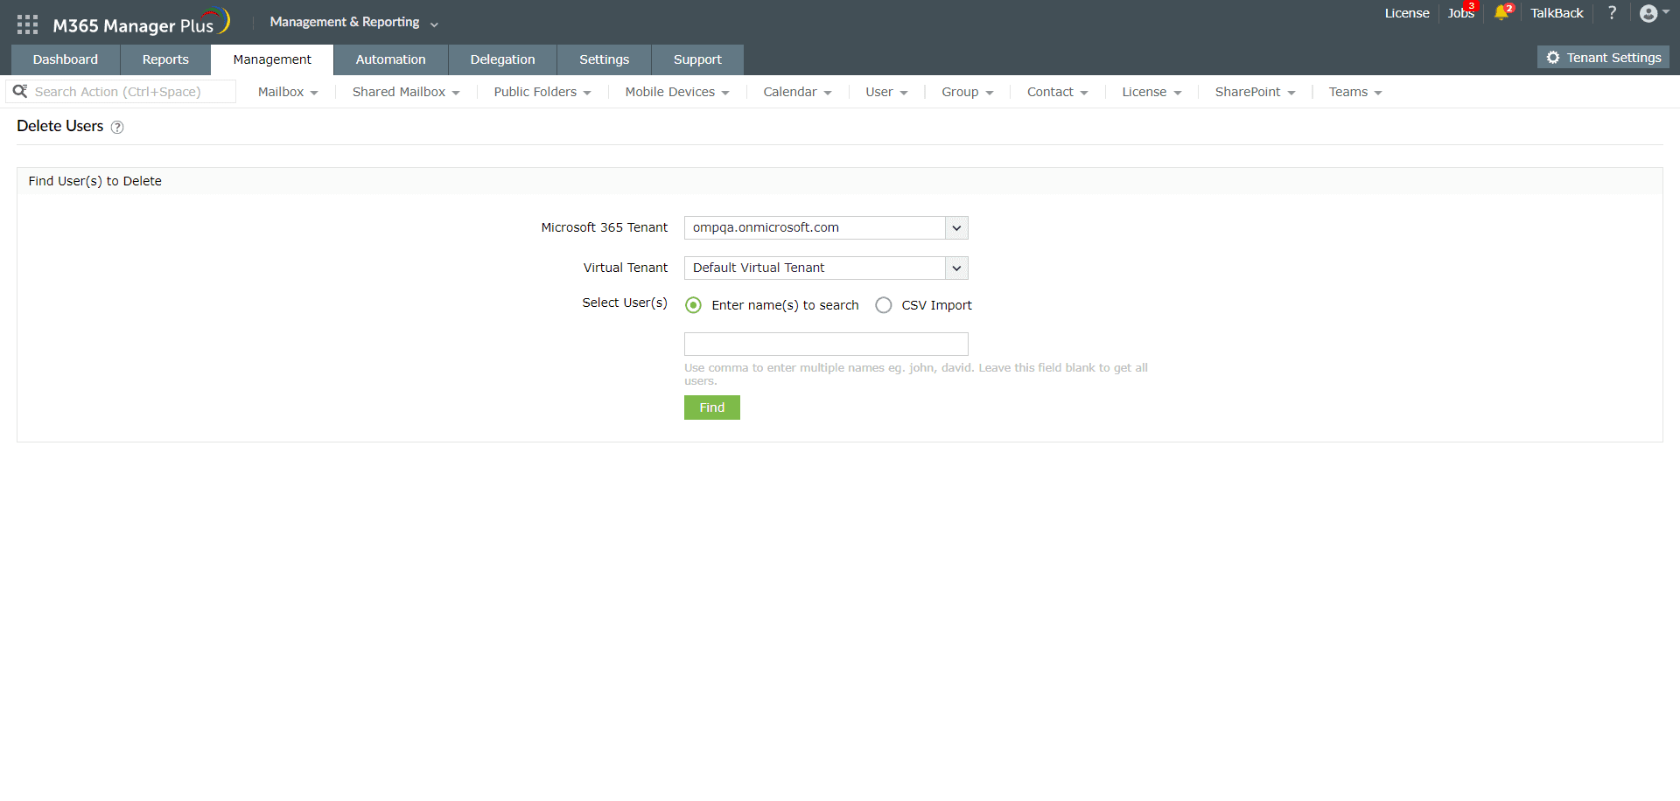This screenshot has height=801, width=1680.
Task: Switch to the Dashboard tab
Action: 66,59
